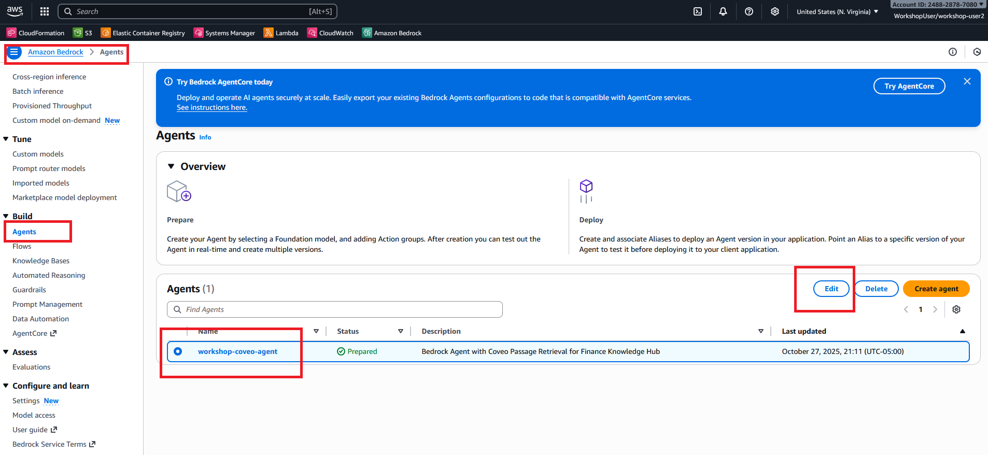Open the Status column filter dropdown
Screen dimensions: 988x455
tap(400, 331)
